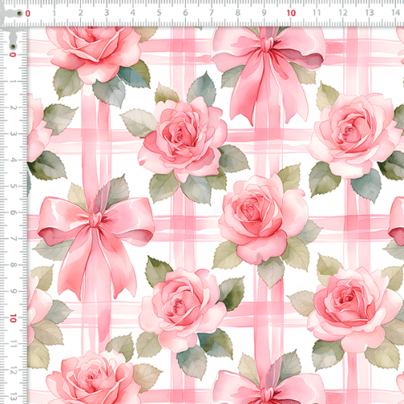
Task: Click the number 14 on horizontal ruler
Action: (x=395, y=12)
